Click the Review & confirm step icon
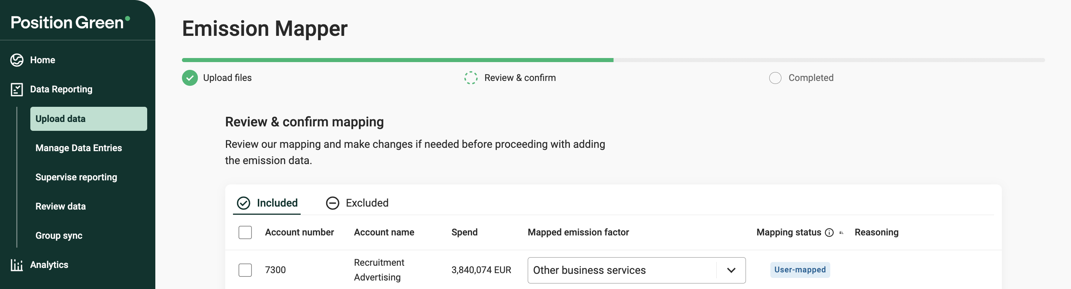The height and width of the screenshot is (289, 1071). click(471, 78)
